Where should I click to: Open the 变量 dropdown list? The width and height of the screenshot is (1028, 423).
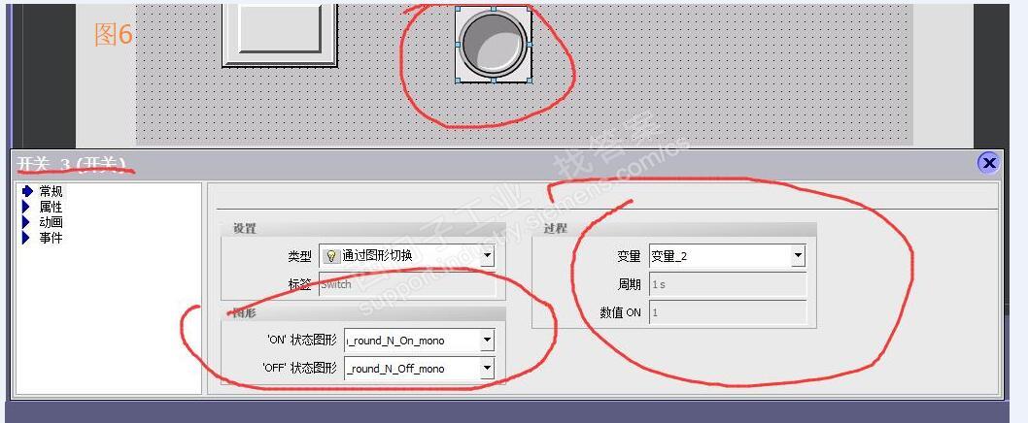[798, 256]
